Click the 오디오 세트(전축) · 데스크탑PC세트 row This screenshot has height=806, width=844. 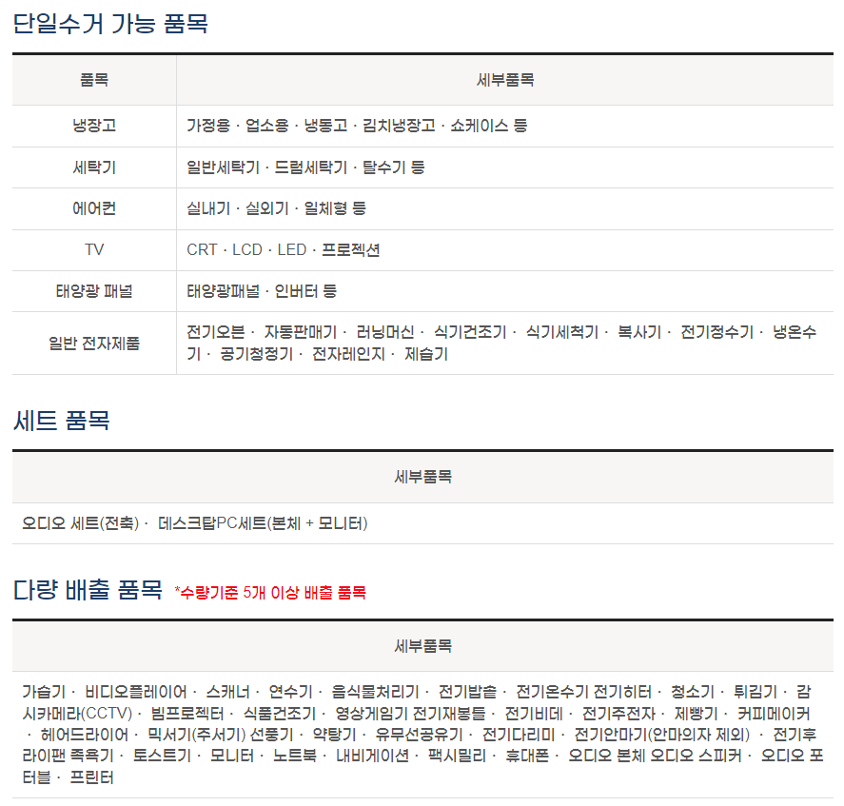(x=422, y=523)
